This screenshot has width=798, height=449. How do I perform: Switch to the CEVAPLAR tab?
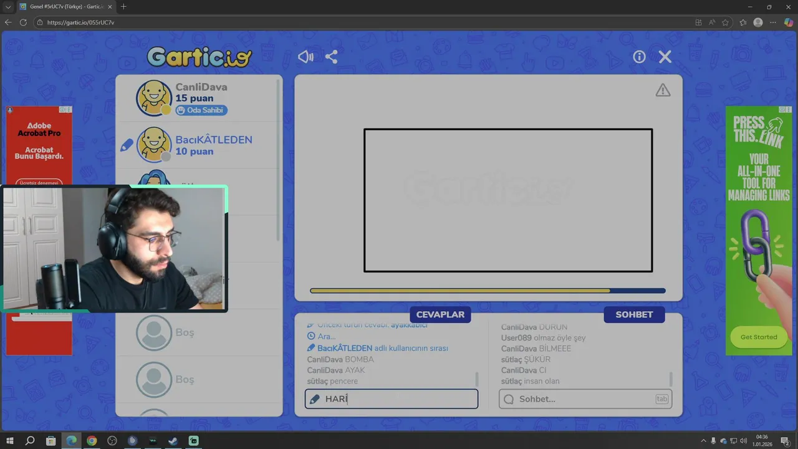coord(440,314)
